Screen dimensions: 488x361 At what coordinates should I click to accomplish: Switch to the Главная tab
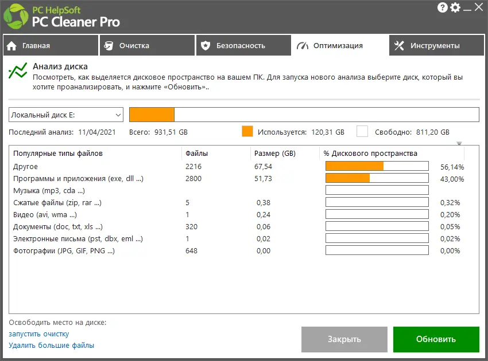(x=51, y=45)
